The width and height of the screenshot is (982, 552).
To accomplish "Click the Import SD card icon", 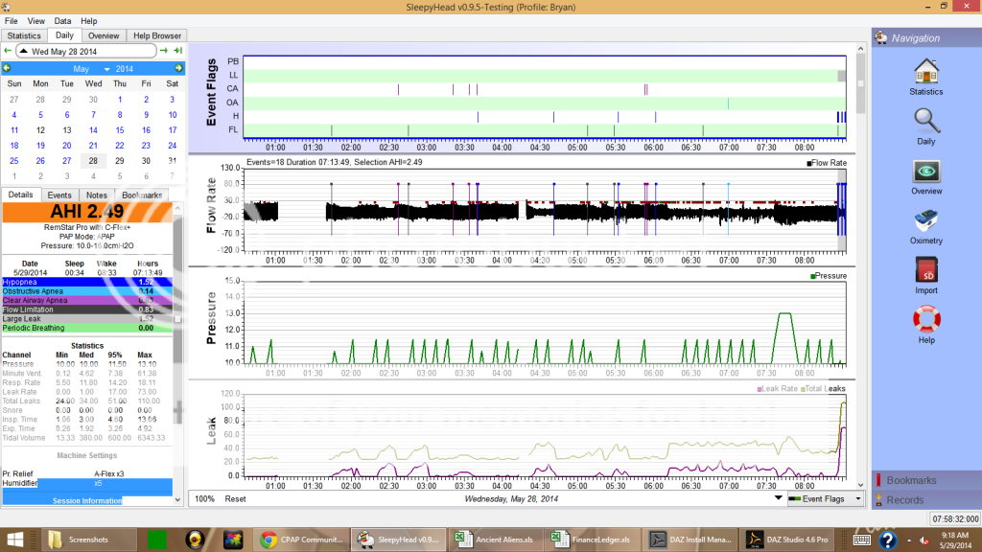I will 925,274.
